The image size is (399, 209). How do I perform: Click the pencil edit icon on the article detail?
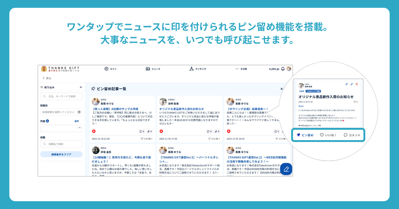point(347,84)
